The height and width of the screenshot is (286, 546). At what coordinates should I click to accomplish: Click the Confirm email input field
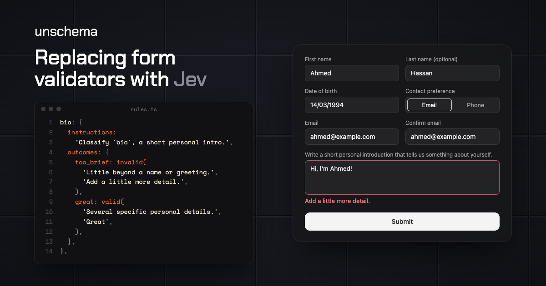452,137
